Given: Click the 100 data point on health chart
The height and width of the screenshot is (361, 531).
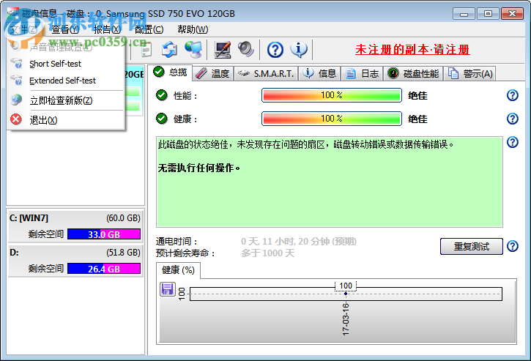Looking at the screenshot, I should [x=346, y=294].
